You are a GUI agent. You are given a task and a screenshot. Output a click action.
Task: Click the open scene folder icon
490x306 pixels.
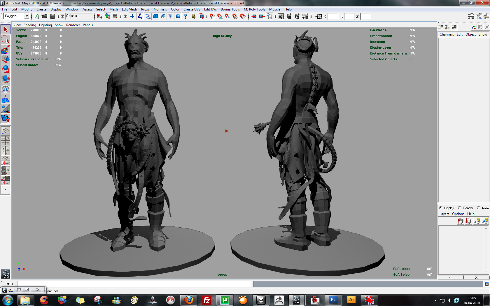[45, 16]
